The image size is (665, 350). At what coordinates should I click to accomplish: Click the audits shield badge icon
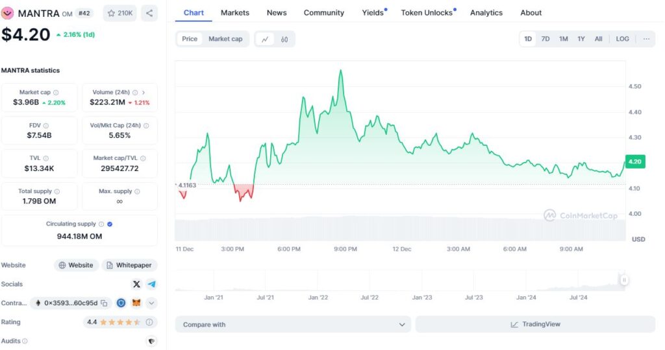coord(151,341)
